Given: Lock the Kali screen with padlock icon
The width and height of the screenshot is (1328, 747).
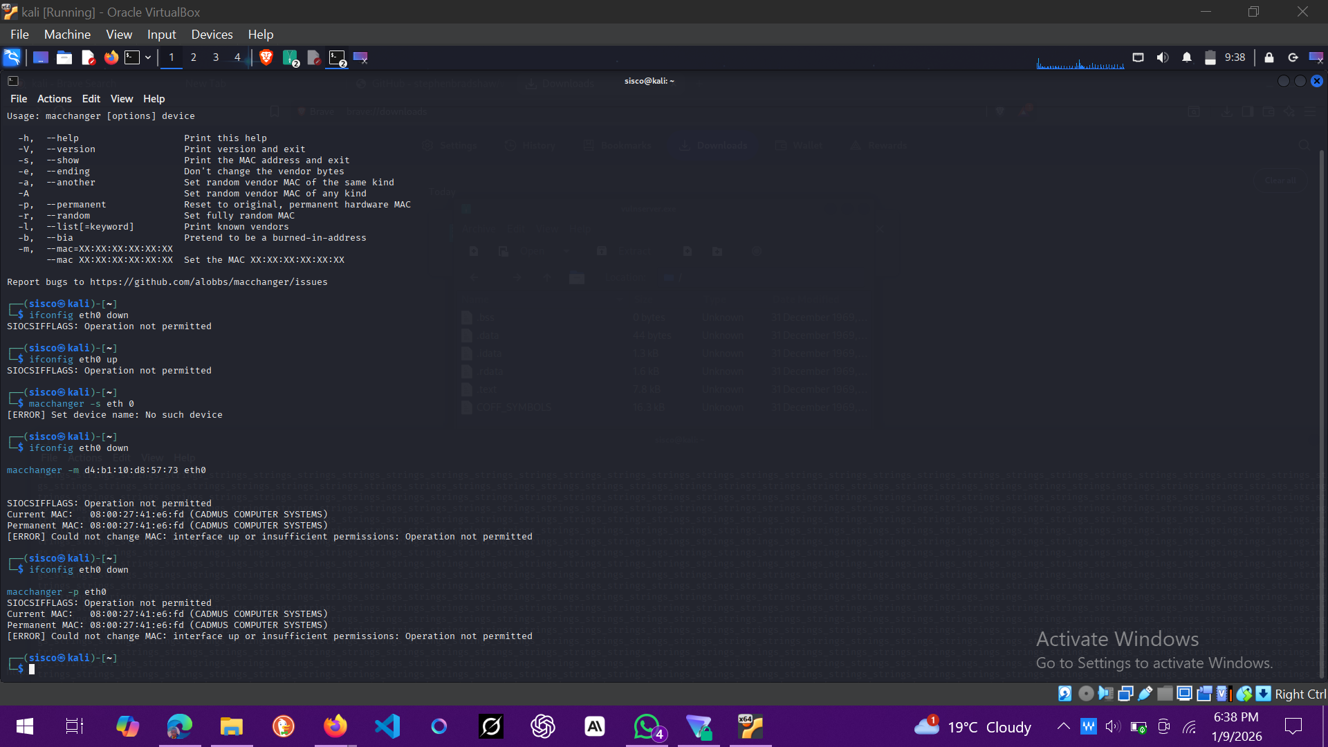Looking at the screenshot, I should coord(1269,57).
